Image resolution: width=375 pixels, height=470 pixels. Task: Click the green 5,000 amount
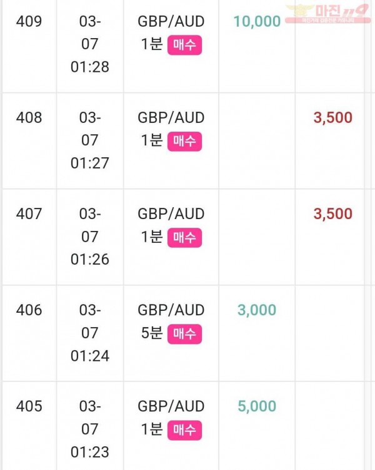[x=257, y=406]
